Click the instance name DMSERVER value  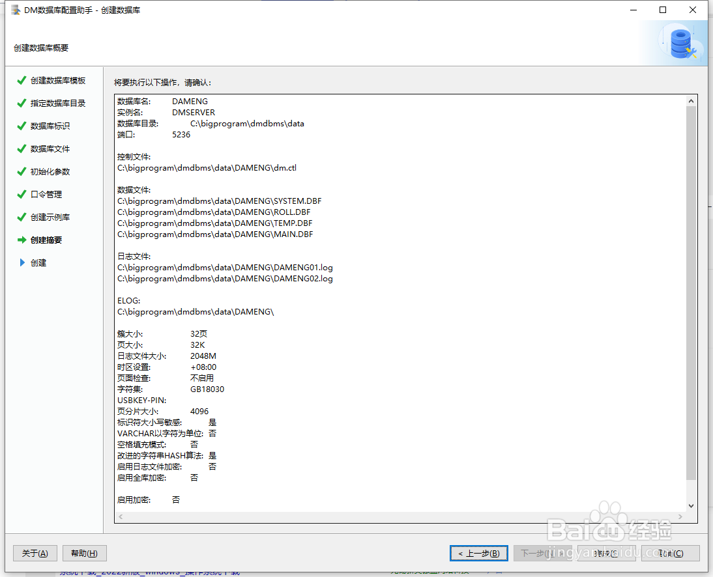tap(194, 112)
